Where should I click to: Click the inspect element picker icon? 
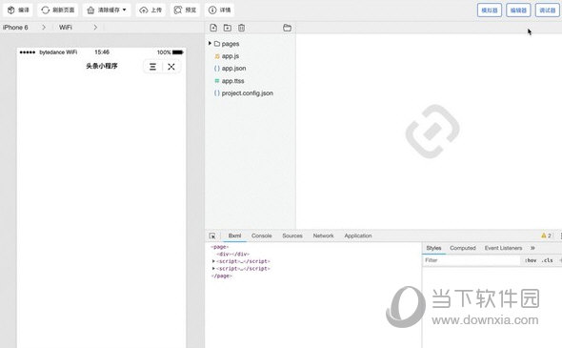pyautogui.click(x=212, y=236)
